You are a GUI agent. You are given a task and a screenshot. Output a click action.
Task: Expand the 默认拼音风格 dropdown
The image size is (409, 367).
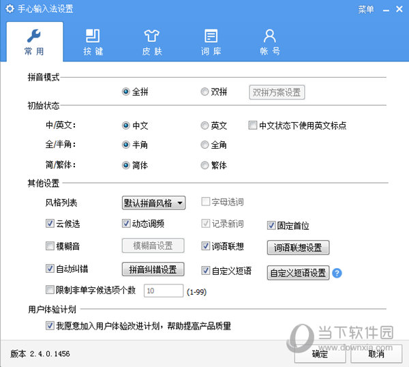(153, 203)
